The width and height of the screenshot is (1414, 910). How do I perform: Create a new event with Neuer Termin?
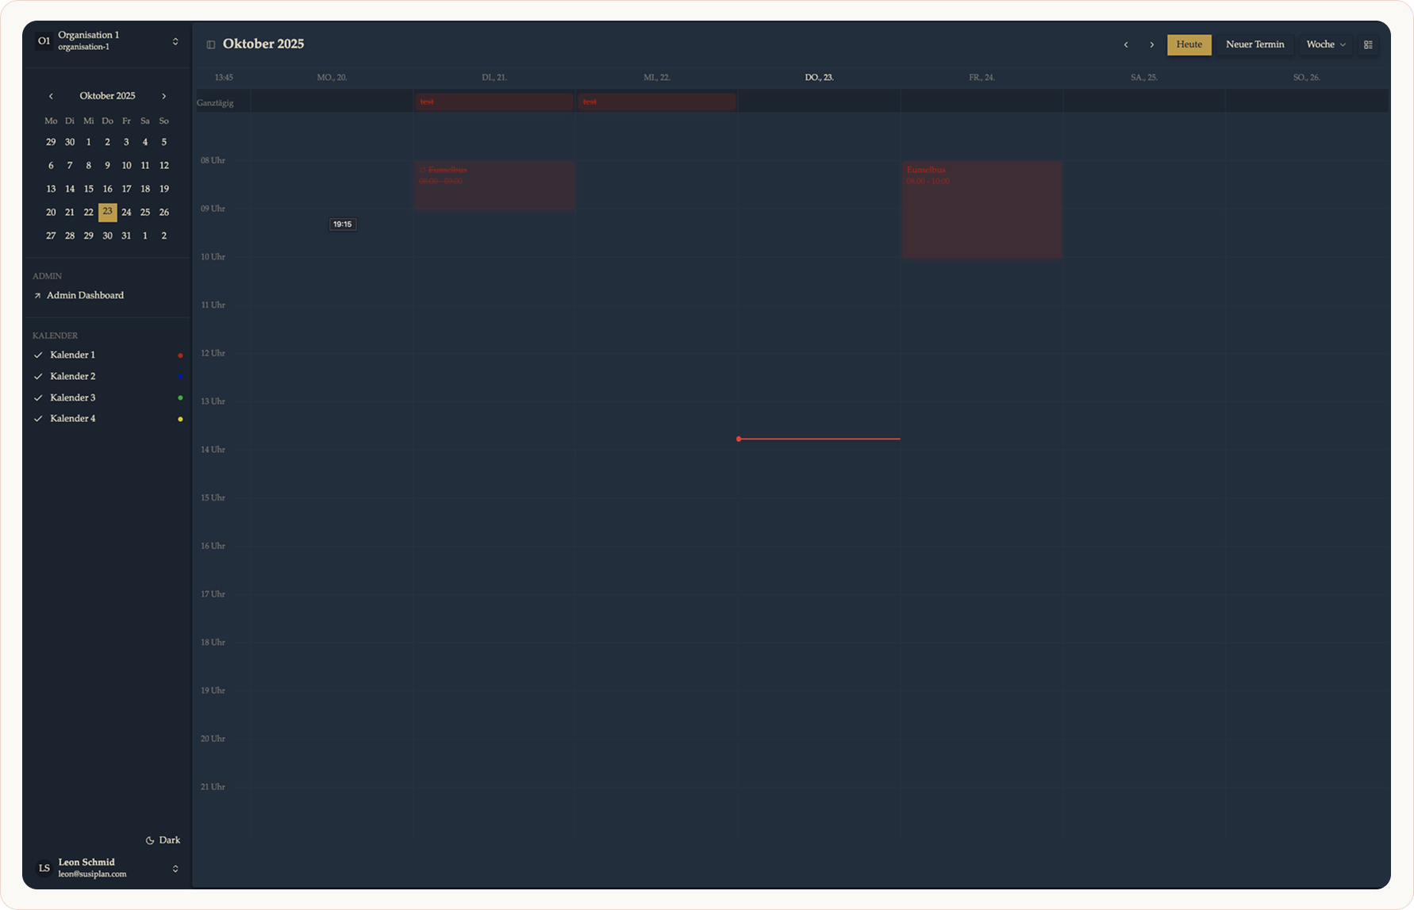click(1254, 44)
